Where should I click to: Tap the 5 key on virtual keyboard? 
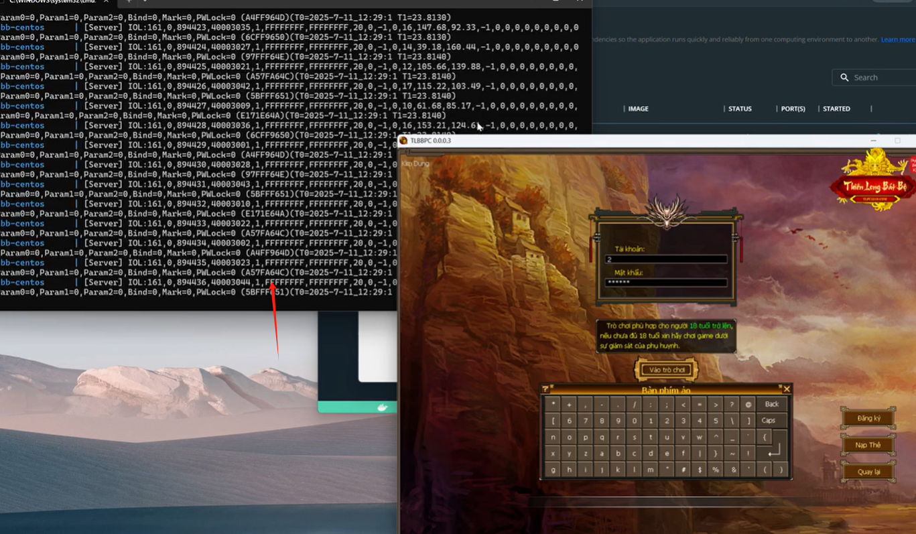pyautogui.click(x=716, y=421)
